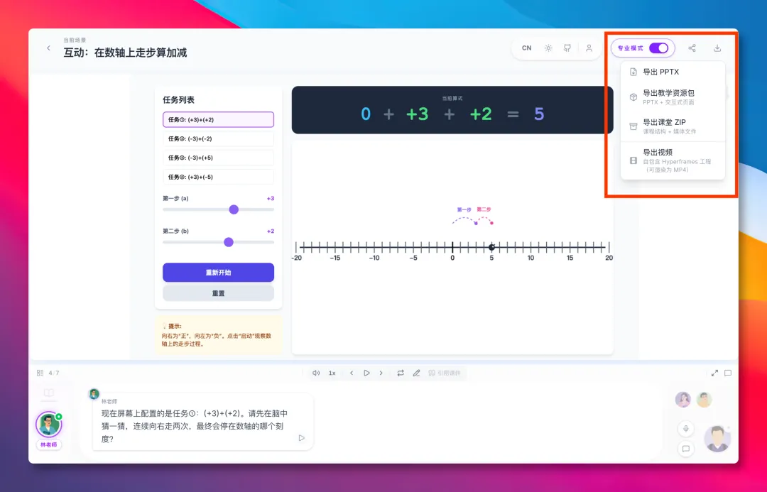Click the share icon in header
The image size is (767, 492).
[x=692, y=48]
